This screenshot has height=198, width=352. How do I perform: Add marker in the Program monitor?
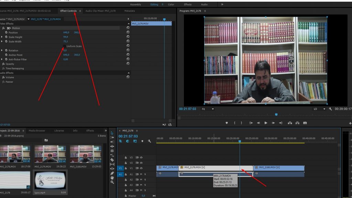pyautogui.click(x=227, y=123)
